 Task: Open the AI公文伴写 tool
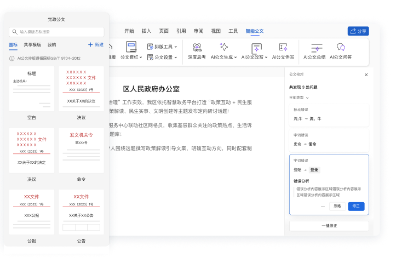(283, 48)
